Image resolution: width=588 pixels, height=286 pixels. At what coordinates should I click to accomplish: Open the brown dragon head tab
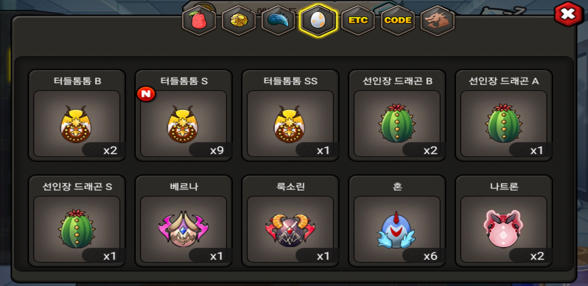pyautogui.click(x=437, y=20)
